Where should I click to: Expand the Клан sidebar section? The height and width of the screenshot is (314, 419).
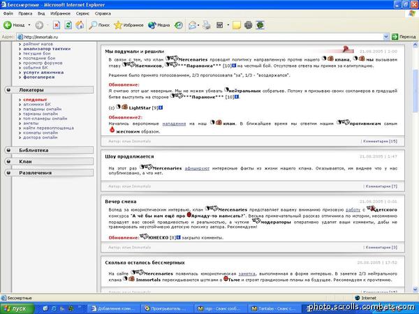pyautogui.click(x=49, y=161)
